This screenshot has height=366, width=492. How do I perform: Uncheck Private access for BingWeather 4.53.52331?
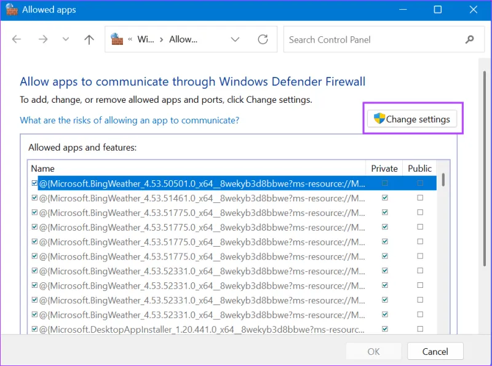(x=384, y=271)
